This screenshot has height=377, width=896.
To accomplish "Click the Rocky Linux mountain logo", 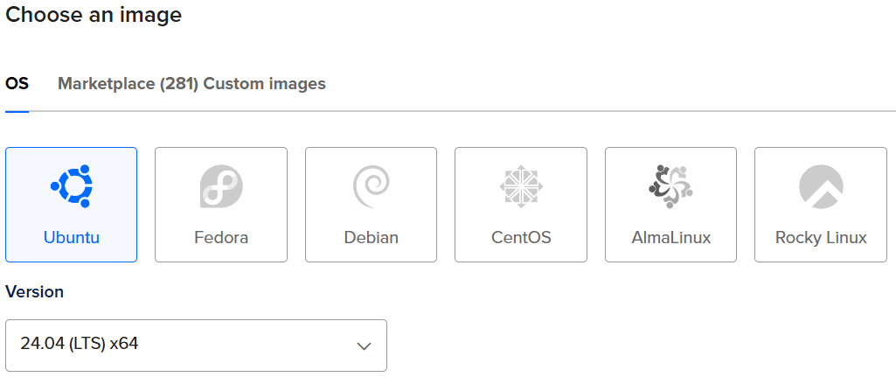I will pos(821,186).
